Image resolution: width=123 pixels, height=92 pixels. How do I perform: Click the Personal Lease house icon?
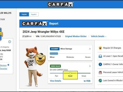[x=100, y=72]
